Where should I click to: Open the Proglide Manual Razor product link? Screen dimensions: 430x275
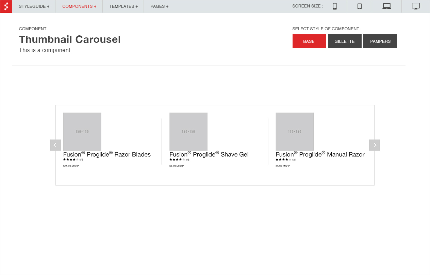click(x=320, y=155)
